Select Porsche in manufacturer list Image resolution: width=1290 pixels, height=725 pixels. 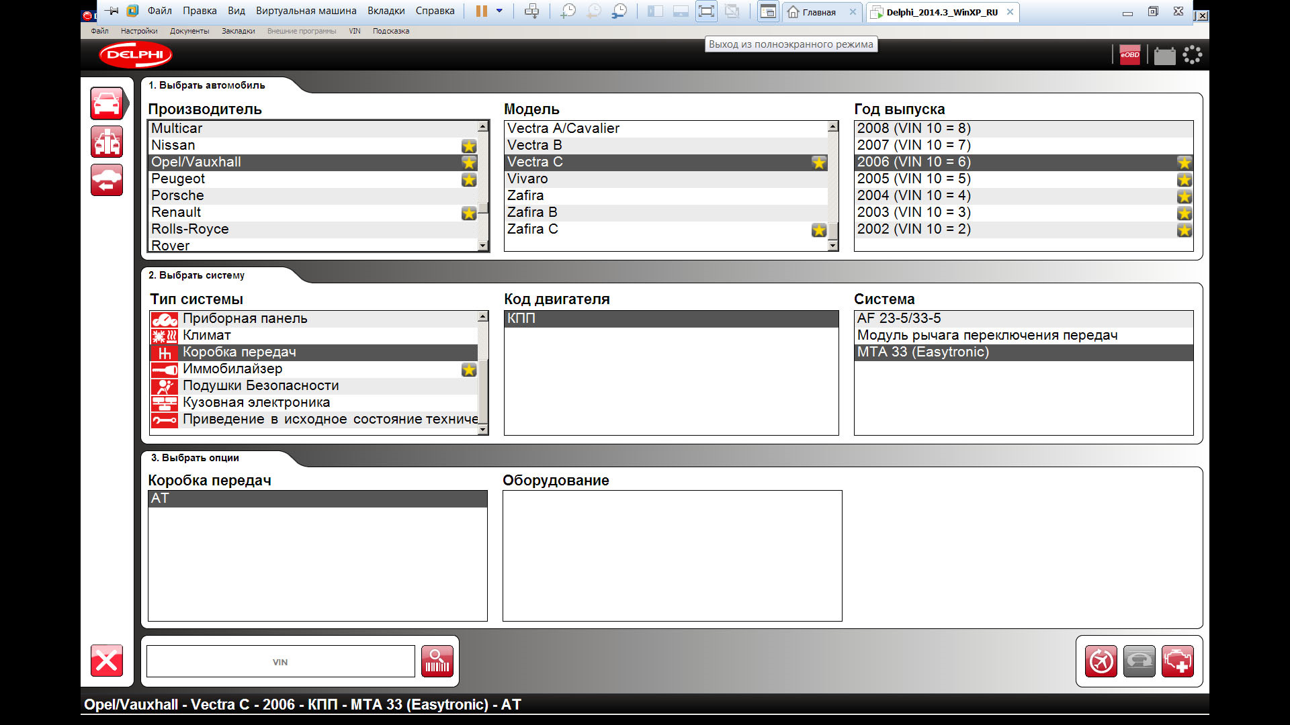[312, 196]
